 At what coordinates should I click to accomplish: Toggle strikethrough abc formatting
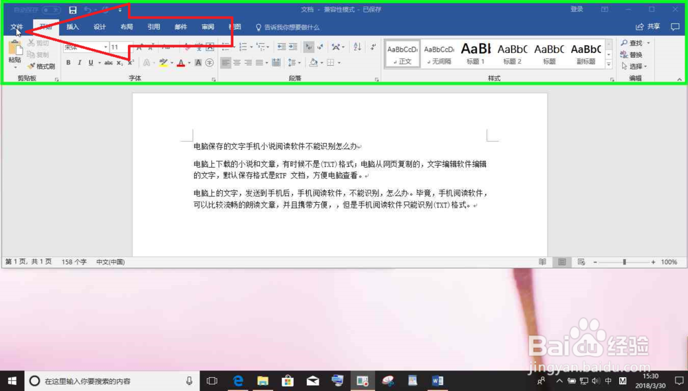(x=109, y=63)
